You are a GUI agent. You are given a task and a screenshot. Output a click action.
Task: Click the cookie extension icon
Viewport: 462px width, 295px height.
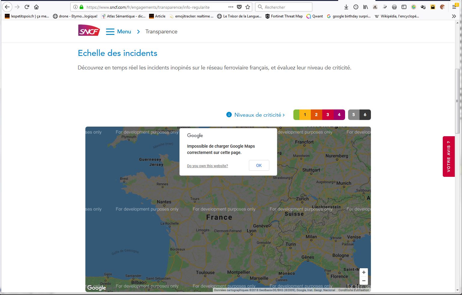pyautogui.click(x=442, y=7)
